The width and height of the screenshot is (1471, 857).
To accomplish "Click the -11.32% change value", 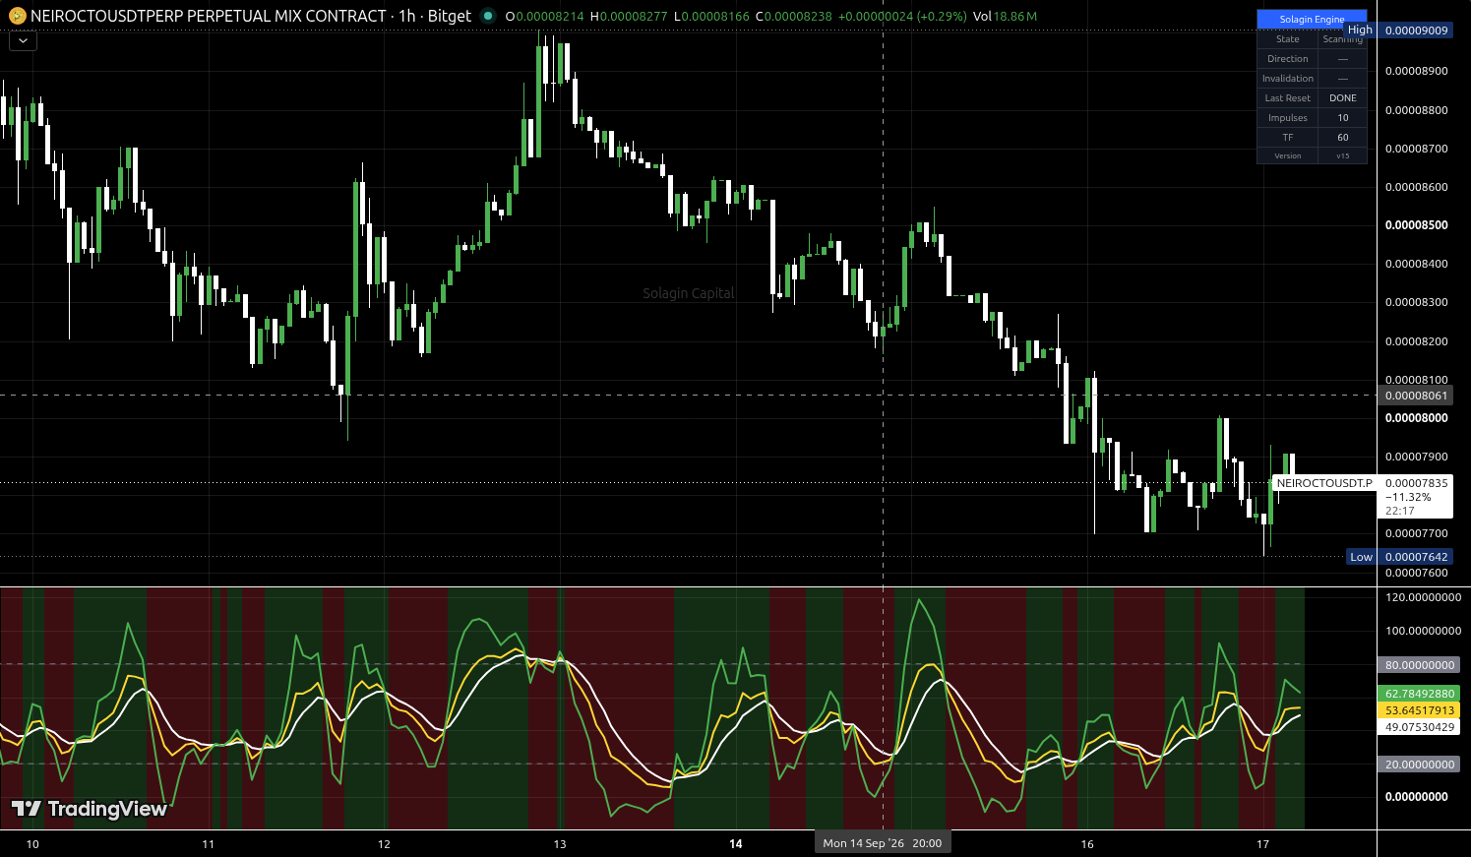I will click(x=1408, y=497).
